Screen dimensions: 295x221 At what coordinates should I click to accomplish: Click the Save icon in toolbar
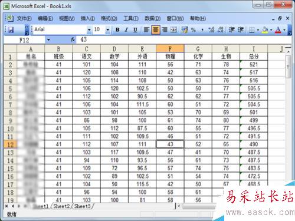coord(11,30)
